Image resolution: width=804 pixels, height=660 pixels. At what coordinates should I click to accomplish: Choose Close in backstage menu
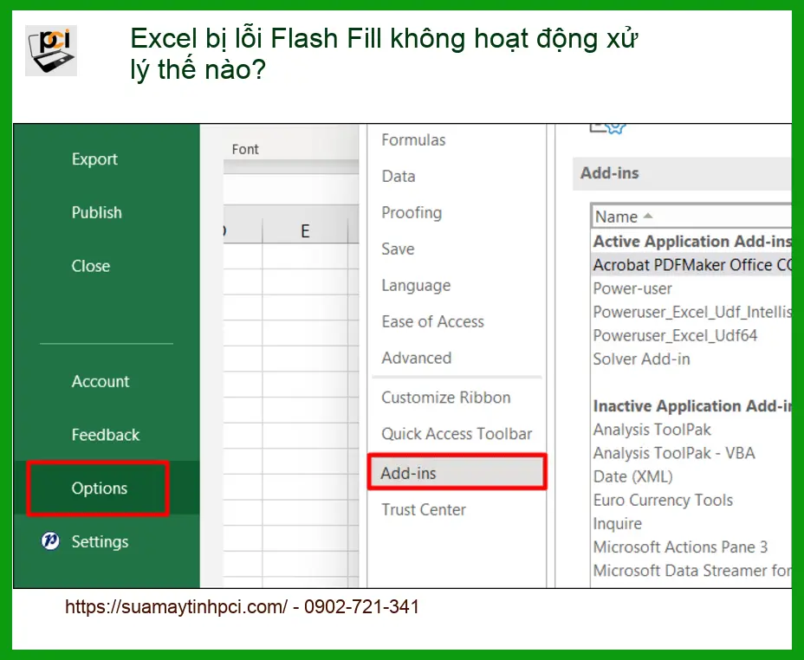(91, 266)
